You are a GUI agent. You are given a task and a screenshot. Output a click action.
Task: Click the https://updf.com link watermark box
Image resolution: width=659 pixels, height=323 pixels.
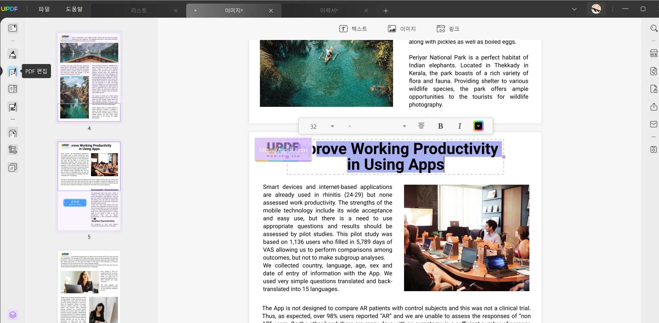(283, 150)
